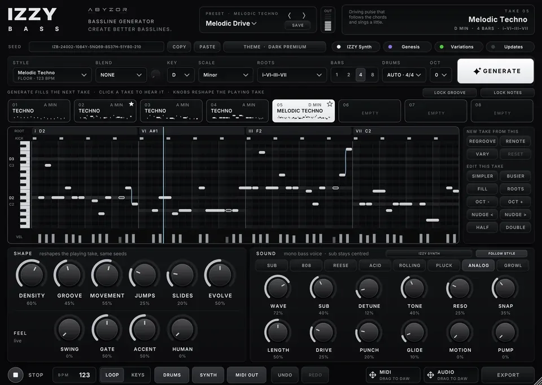
Task: Click the DOUBLE button
Action: [x=515, y=227]
